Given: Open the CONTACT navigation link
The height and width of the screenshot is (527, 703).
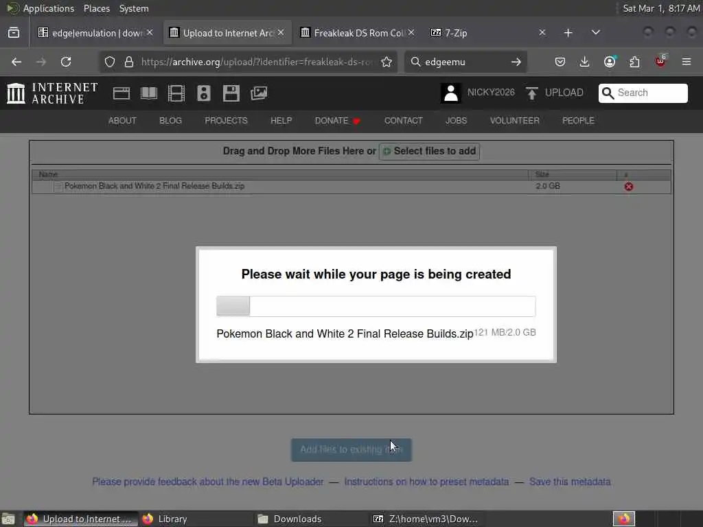Looking at the screenshot, I should pyautogui.click(x=404, y=121).
